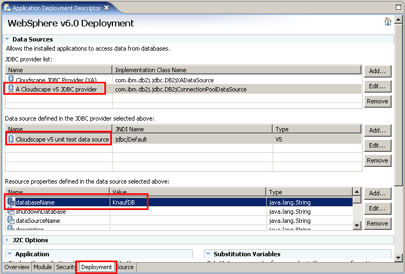This screenshot has width=405, height=274.
Task: Remove the selected JDBC provider
Action: click(x=378, y=101)
